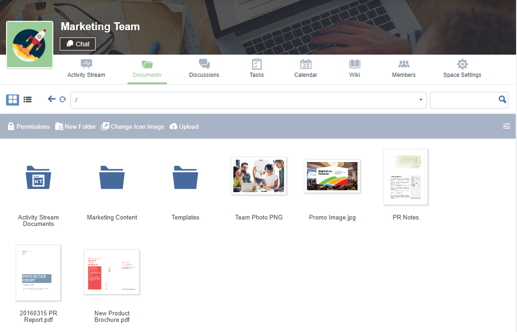517x332 pixels.
Task: Open the Team Photo.PNG thumbnail
Action: click(259, 175)
